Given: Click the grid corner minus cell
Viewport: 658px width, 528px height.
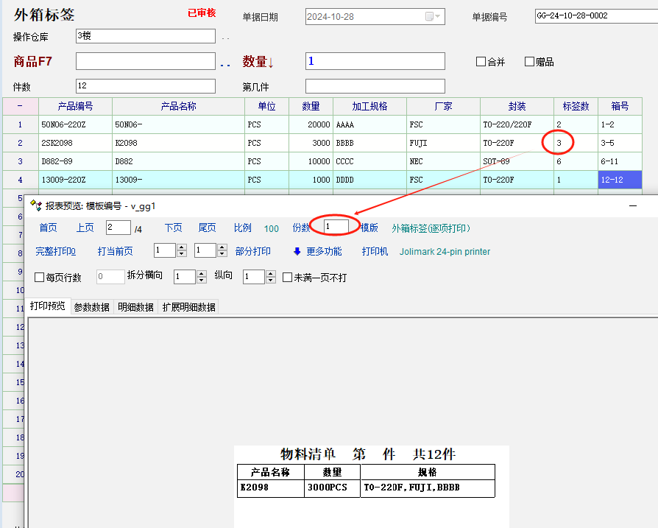Looking at the screenshot, I should pyautogui.click(x=20, y=106).
